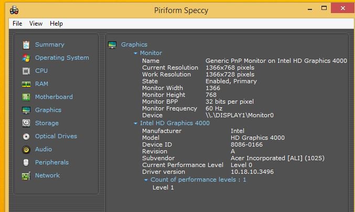
Task: Click the Revision label
Action: pos(155,151)
